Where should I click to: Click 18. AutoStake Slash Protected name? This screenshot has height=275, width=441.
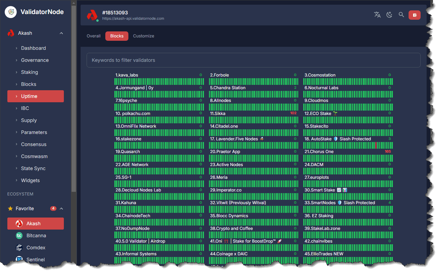pyautogui.click(x=338, y=139)
